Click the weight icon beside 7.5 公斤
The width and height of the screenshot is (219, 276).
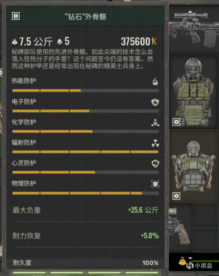pyautogui.click(x=15, y=42)
